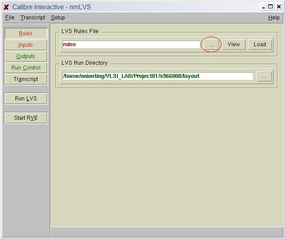The image size is (285, 239).
Task: Switch to the Inputs panel
Action: coord(26,45)
